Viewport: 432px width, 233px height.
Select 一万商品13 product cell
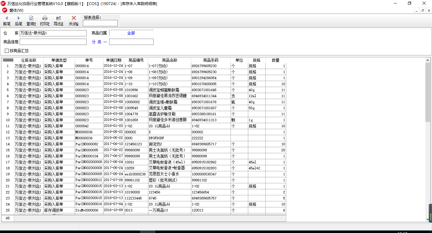(170, 211)
